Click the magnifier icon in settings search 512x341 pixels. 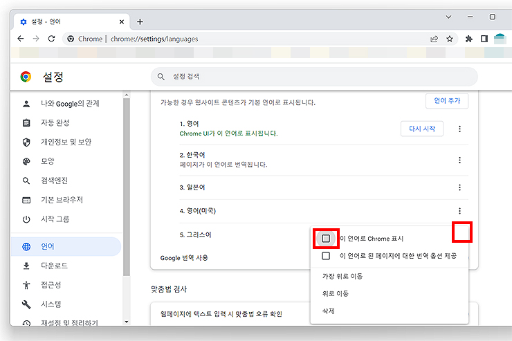(x=161, y=77)
